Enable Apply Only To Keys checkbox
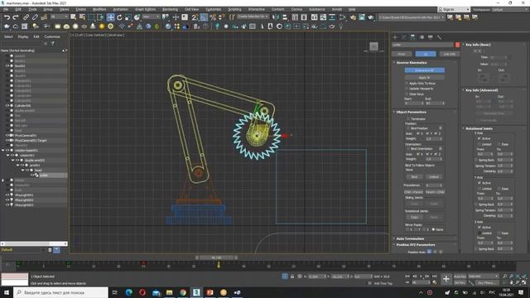Viewport: 530px width, 298px height. 407,83
